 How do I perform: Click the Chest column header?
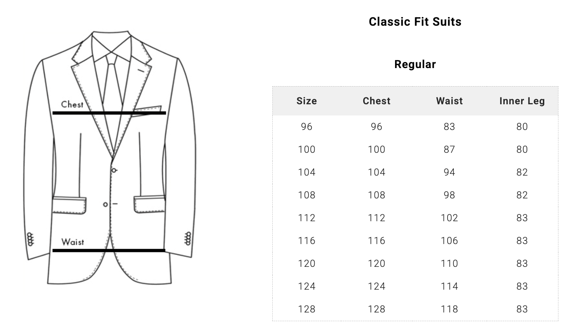point(377,101)
